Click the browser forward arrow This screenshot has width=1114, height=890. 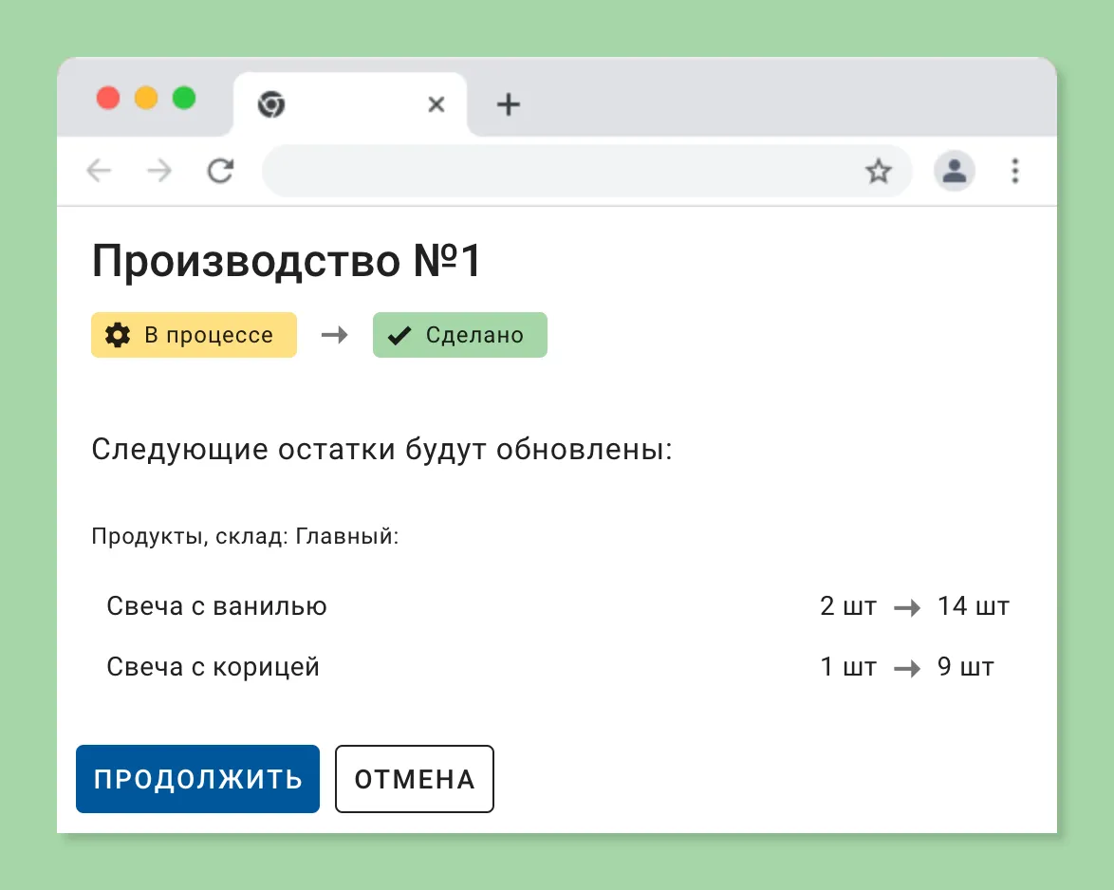(159, 171)
